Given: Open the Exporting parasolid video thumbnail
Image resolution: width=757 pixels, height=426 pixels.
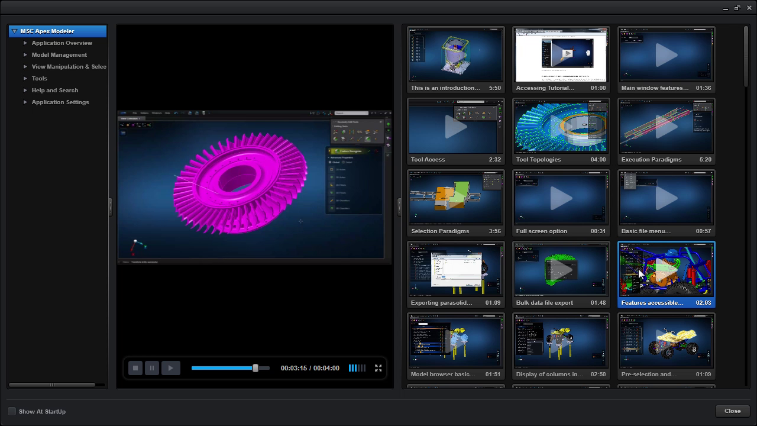Looking at the screenshot, I should (x=456, y=275).
